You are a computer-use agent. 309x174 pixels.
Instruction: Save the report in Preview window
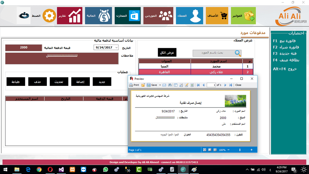(x=152, y=85)
